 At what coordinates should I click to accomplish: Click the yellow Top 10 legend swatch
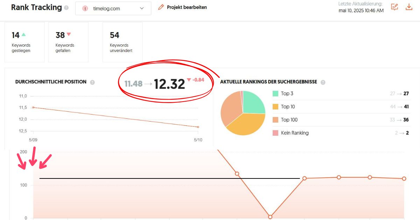(x=275, y=107)
